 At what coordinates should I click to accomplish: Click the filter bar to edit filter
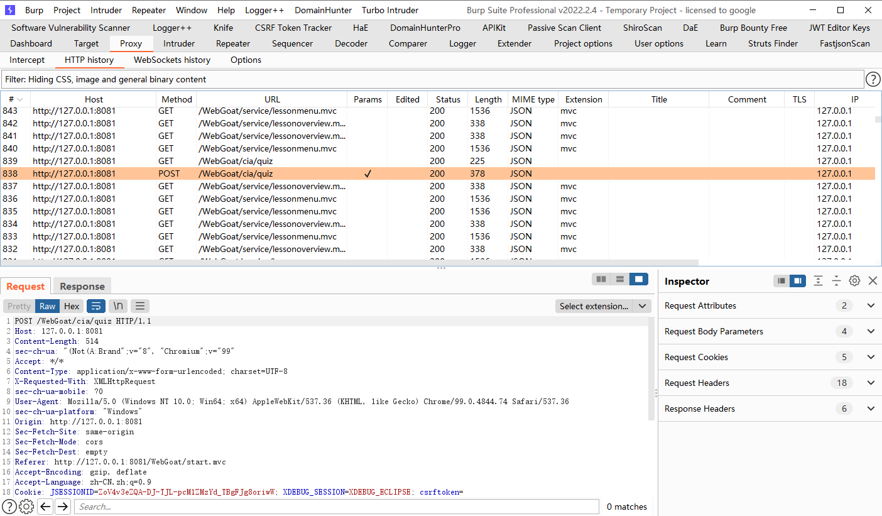click(433, 79)
